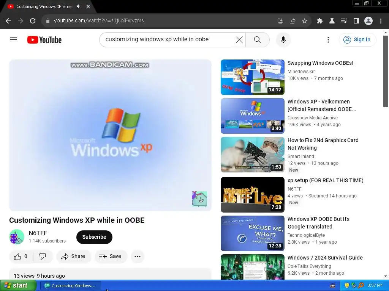Image resolution: width=389 pixels, height=291 pixels.
Task: Expand the description at 13 views
Action: point(110,275)
